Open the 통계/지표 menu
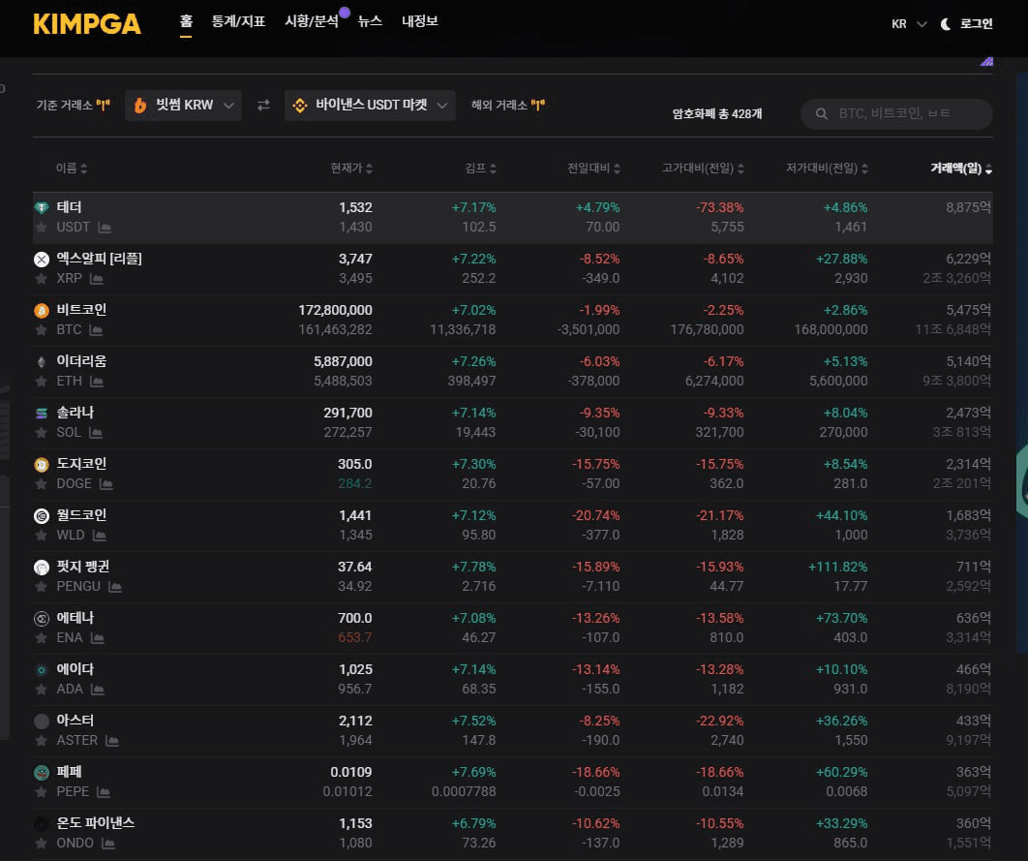1028x861 pixels. tap(238, 21)
